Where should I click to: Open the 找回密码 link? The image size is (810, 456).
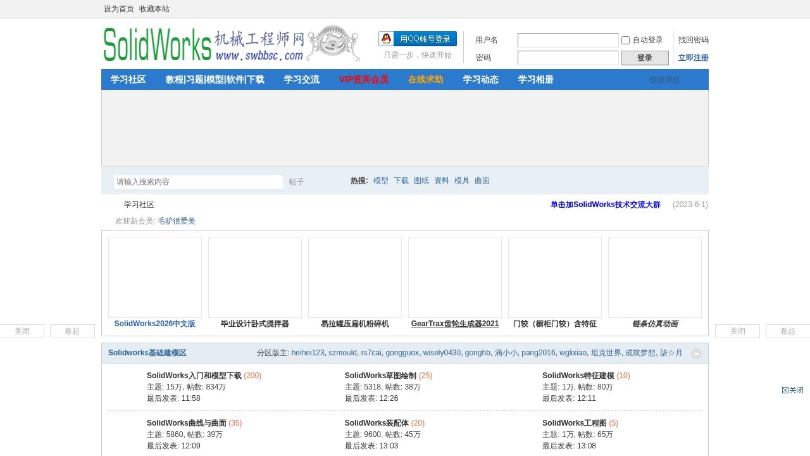pyautogui.click(x=693, y=40)
